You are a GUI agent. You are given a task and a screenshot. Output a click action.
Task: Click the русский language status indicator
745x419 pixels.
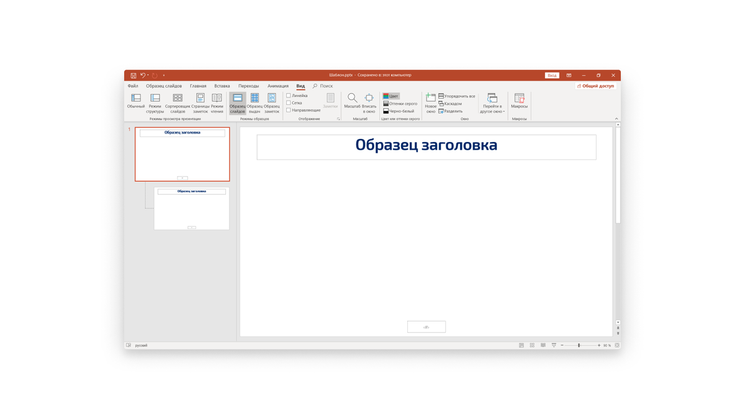coord(142,345)
